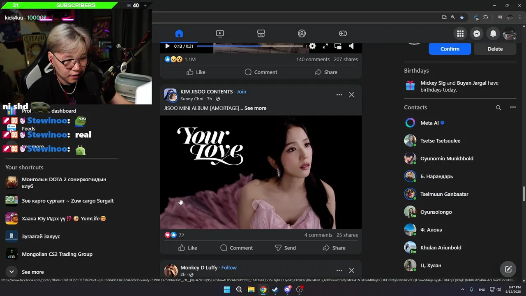Open the KIM JISOO CONTENTS group avatar
This screenshot has height=296, width=526.
click(171, 95)
